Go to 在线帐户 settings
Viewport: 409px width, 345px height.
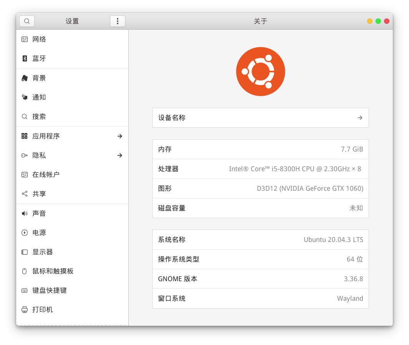(x=72, y=175)
